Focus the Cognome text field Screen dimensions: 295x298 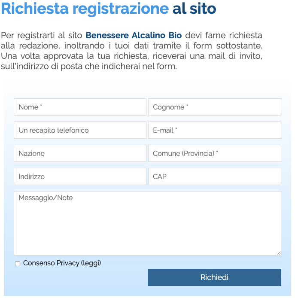pos(214,107)
